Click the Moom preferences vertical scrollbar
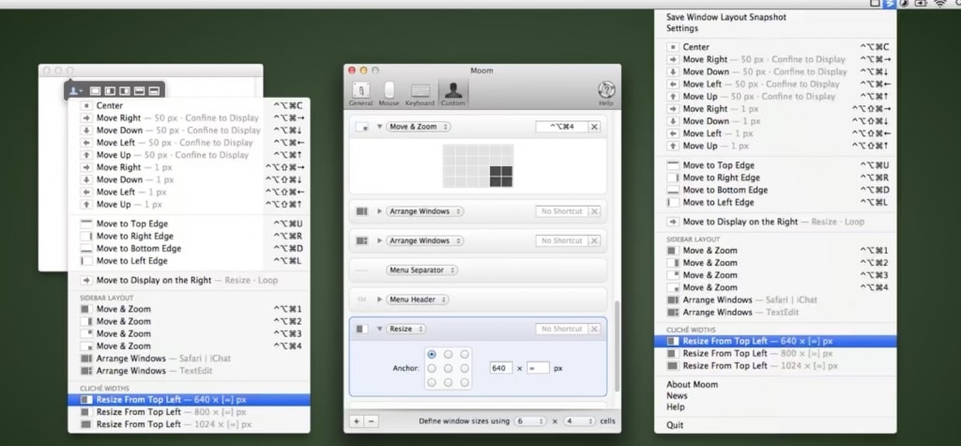 click(x=616, y=346)
